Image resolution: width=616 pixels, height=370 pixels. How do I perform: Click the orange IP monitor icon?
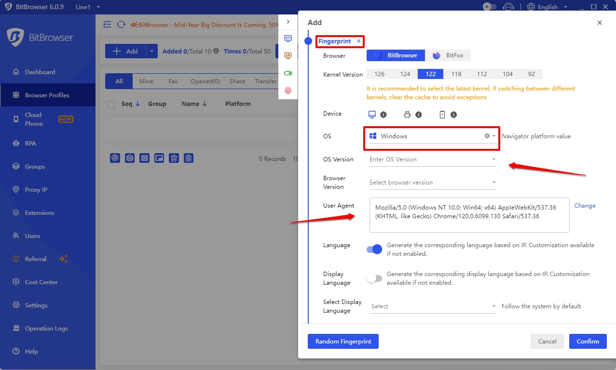pos(288,56)
